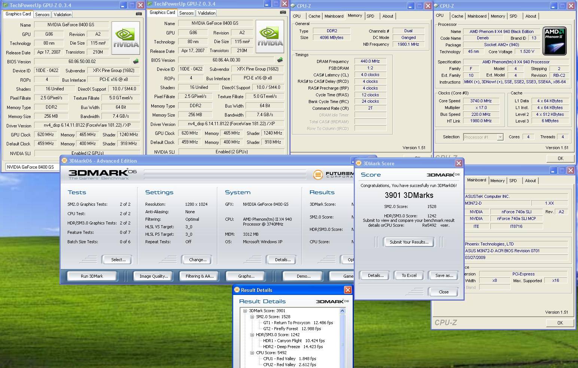Collapse HDR/SM3.0 Score: 1242 tree node
This screenshot has height=368, width=578.
tap(252, 335)
